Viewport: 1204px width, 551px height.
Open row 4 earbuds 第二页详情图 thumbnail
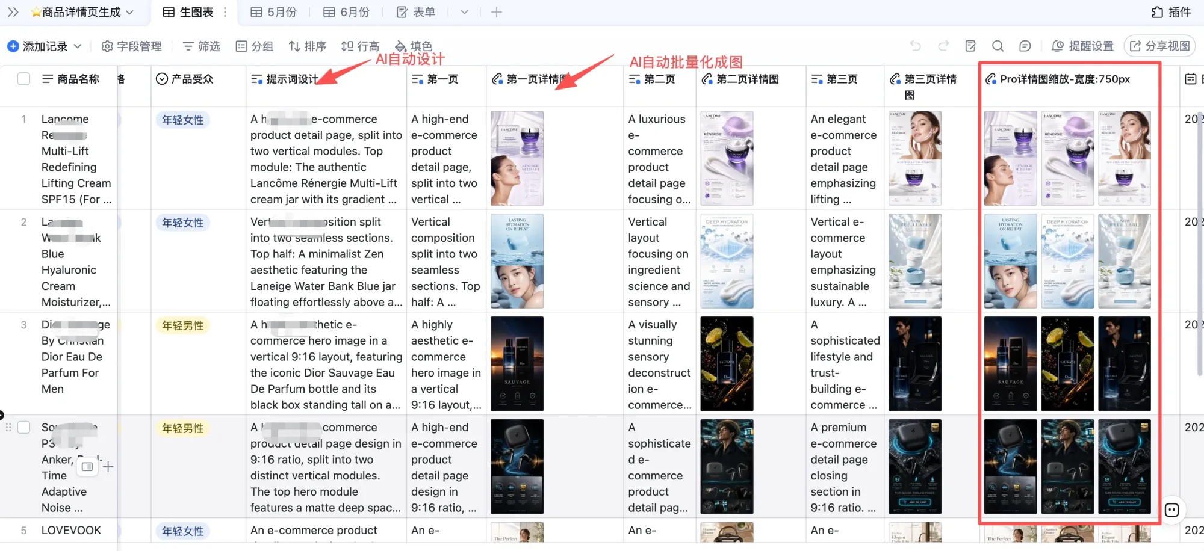(727, 467)
